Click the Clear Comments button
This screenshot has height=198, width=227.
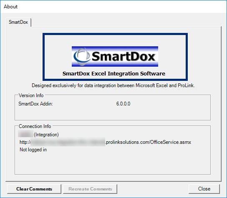click(34, 189)
